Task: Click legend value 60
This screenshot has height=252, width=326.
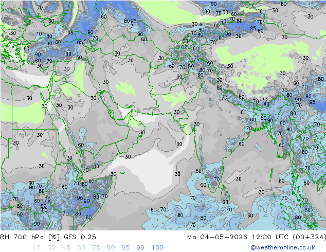Action: coord(81,248)
